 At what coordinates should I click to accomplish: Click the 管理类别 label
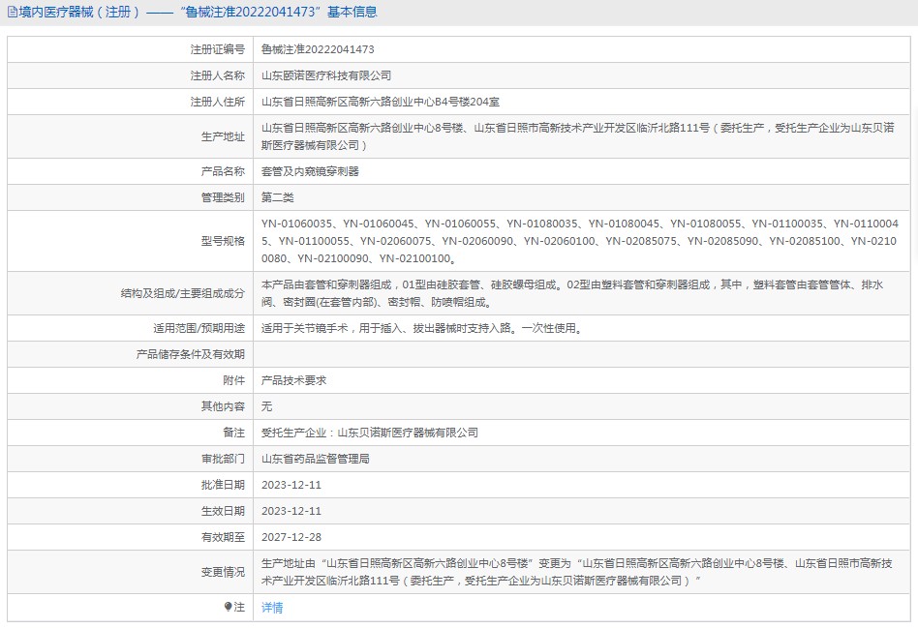(223, 197)
